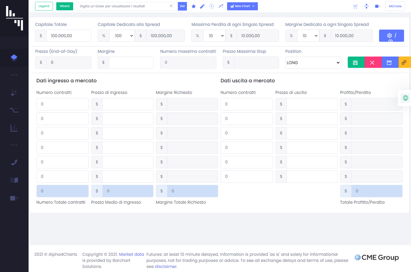Open the shopping cart icon
The image size is (411, 272).
click(x=355, y=6)
